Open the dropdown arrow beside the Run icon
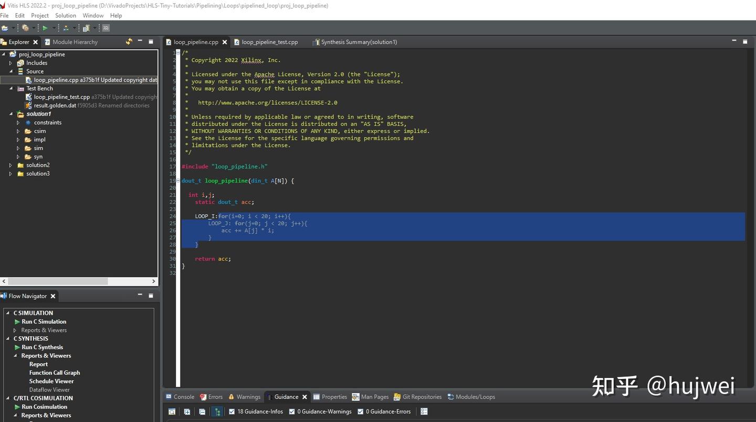The image size is (756, 422). (x=54, y=28)
